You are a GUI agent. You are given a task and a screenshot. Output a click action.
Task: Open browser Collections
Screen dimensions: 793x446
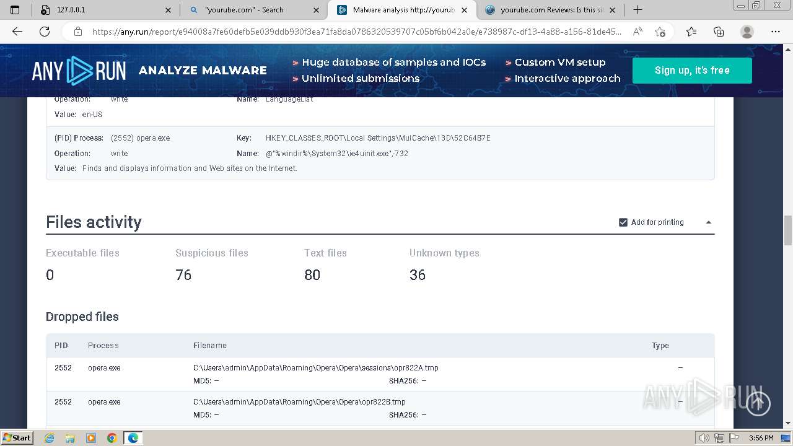click(719, 32)
